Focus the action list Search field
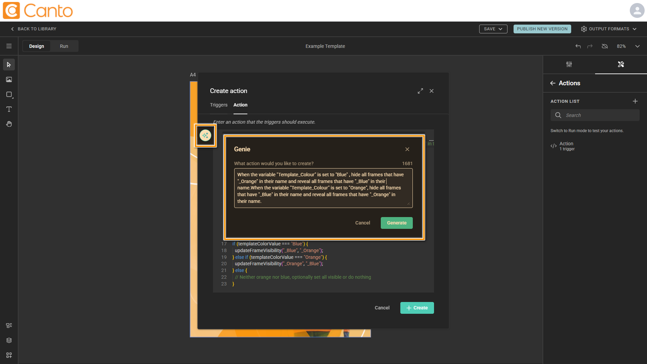Image resolution: width=647 pixels, height=364 pixels. pos(595,115)
